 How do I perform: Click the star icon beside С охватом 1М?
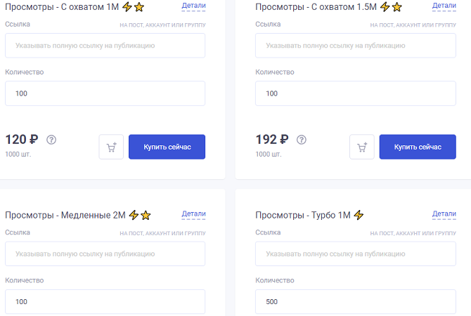(x=139, y=6)
